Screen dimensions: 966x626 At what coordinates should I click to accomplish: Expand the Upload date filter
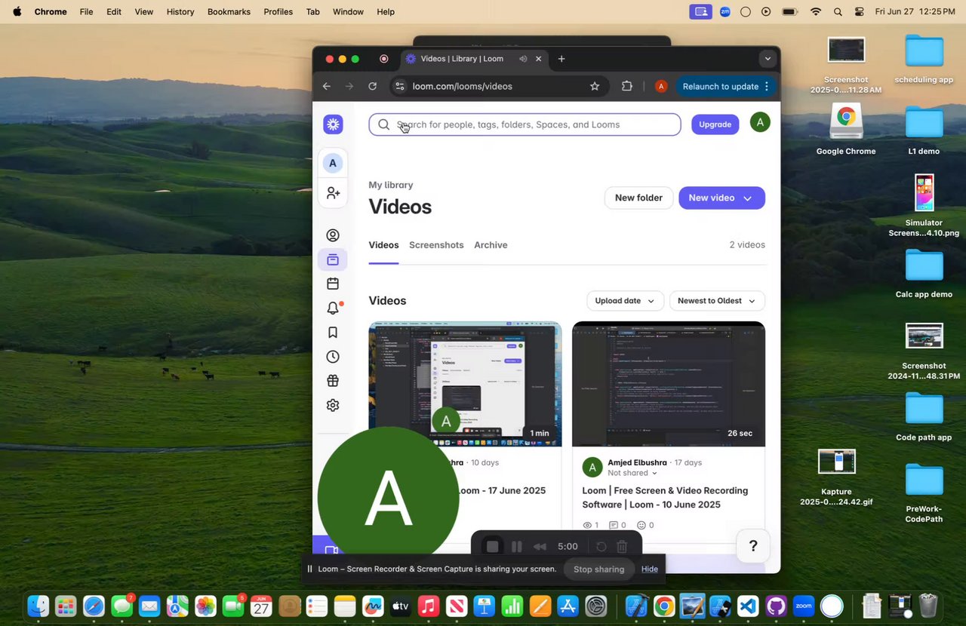(x=625, y=301)
